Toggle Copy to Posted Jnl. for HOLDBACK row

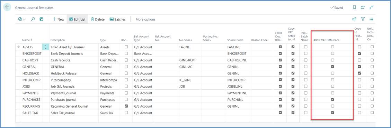click(359, 73)
